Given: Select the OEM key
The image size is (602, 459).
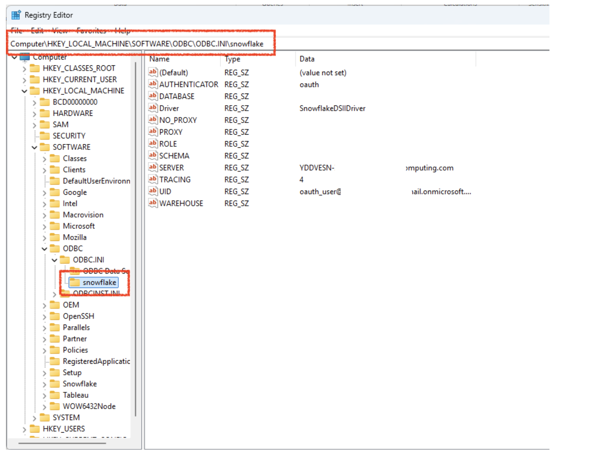Looking at the screenshot, I should 71,305.
